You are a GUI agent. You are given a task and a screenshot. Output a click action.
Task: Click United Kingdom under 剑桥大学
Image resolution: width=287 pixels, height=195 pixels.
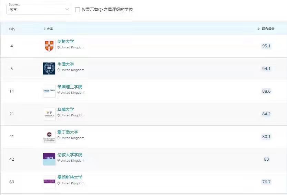(72, 47)
